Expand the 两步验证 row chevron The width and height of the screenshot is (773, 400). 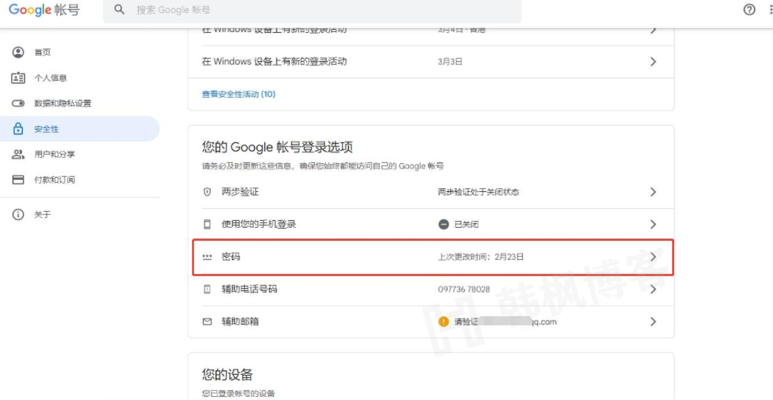[653, 192]
